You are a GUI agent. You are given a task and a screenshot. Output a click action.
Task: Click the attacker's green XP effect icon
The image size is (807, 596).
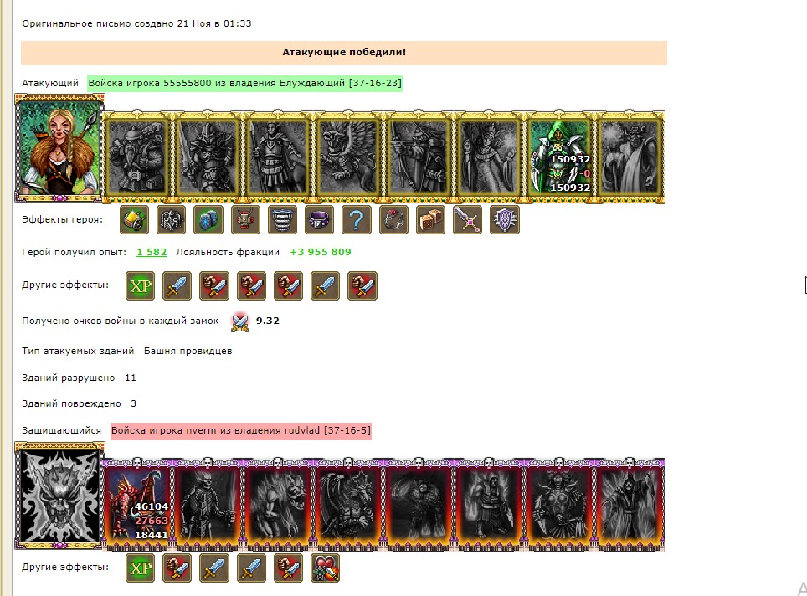[141, 285]
